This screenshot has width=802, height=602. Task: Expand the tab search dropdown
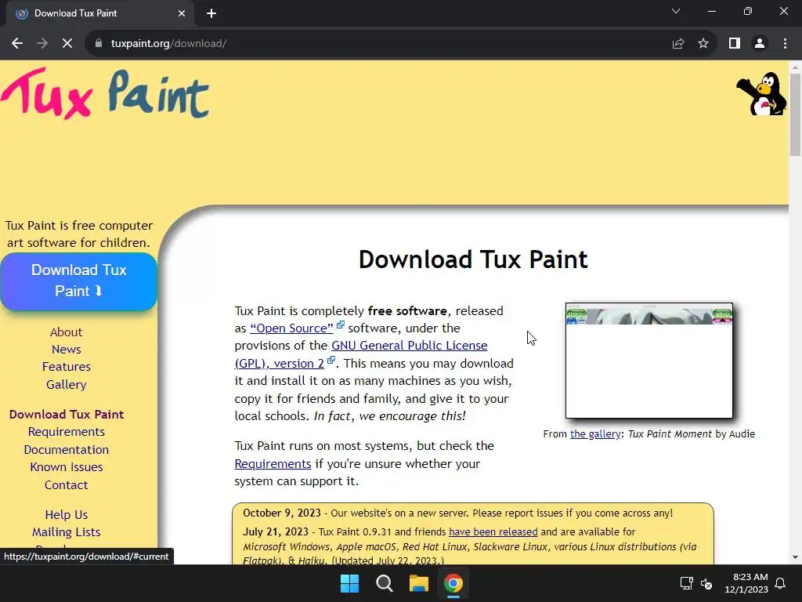coord(676,11)
